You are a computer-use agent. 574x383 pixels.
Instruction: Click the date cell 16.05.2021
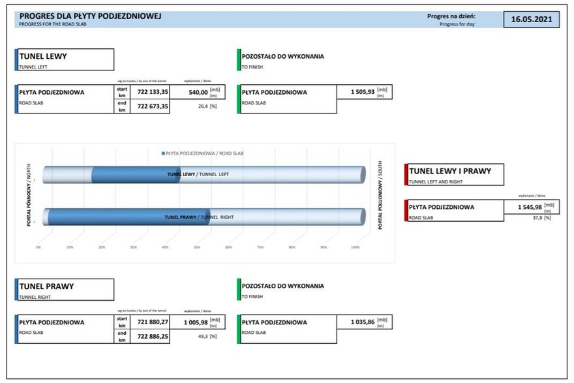532,20
